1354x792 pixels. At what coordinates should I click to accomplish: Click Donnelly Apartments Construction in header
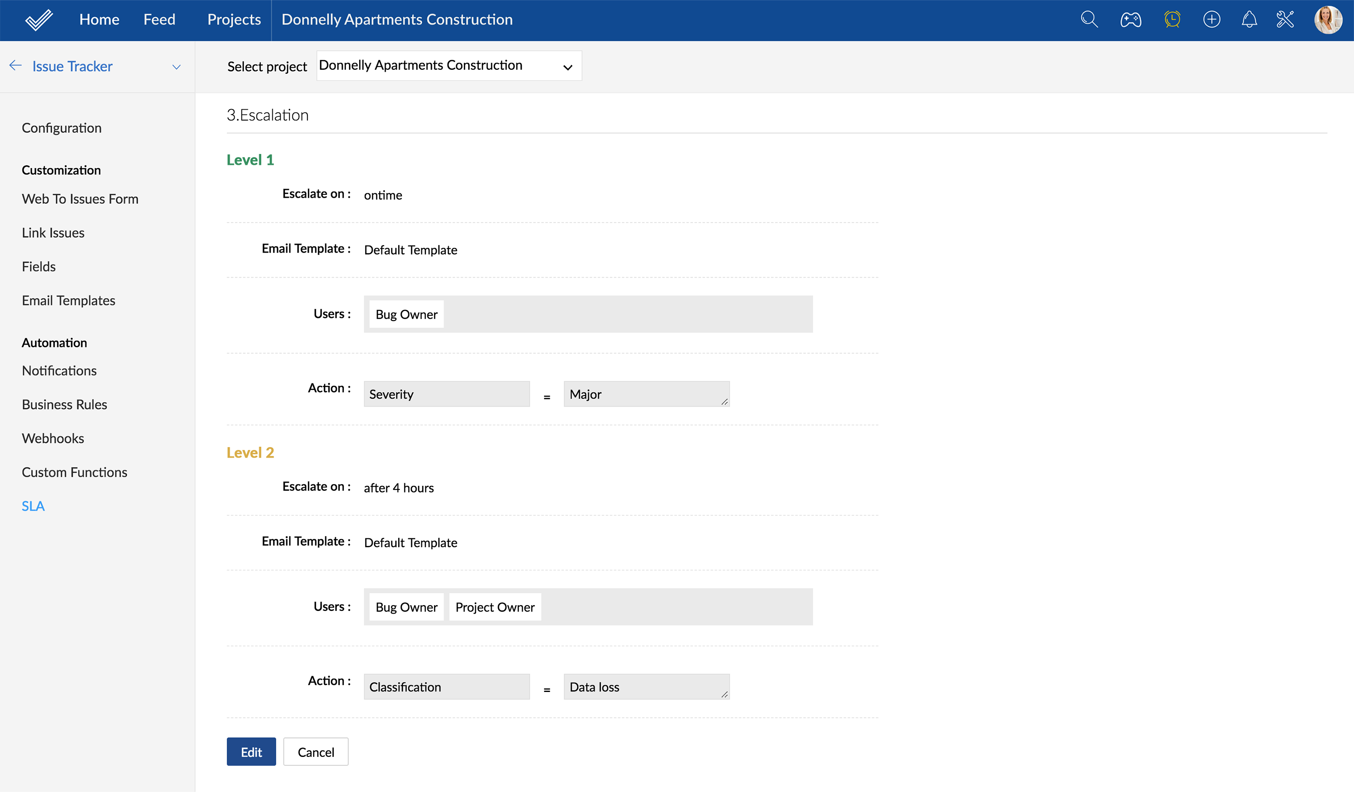tap(397, 19)
